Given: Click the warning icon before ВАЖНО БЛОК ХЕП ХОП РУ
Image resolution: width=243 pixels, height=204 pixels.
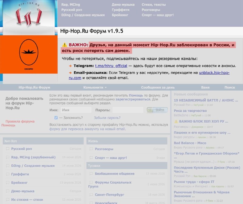Looking at the screenshot, I should [176, 121].
